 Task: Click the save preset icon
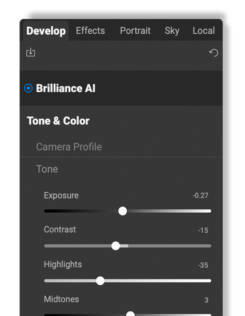click(30, 52)
